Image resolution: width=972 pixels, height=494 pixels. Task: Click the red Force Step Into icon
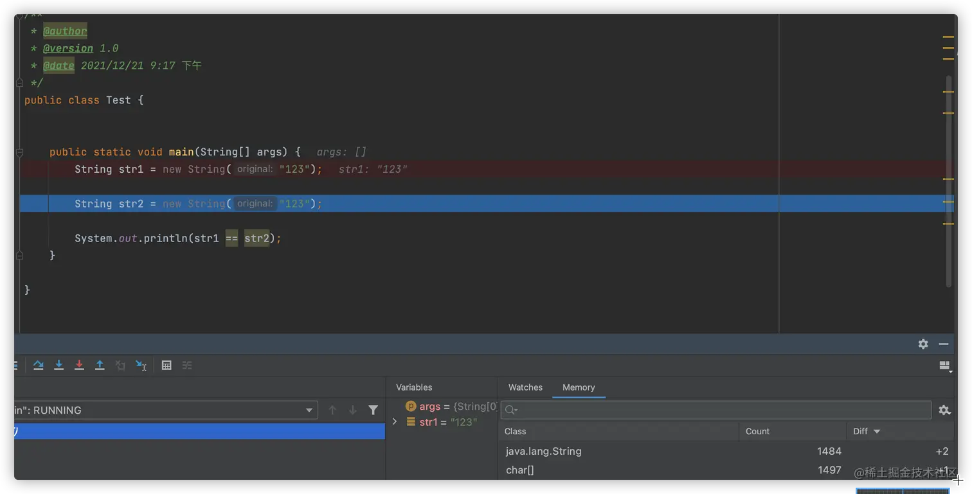click(79, 365)
